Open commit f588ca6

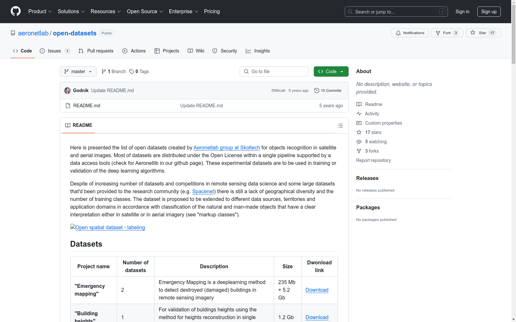click(x=278, y=90)
